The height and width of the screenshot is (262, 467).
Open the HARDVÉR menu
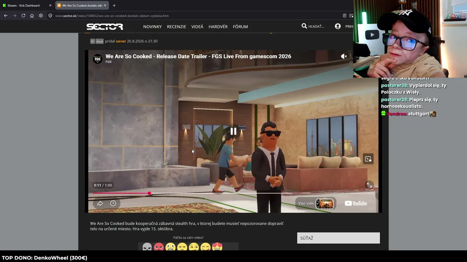click(218, 27)
